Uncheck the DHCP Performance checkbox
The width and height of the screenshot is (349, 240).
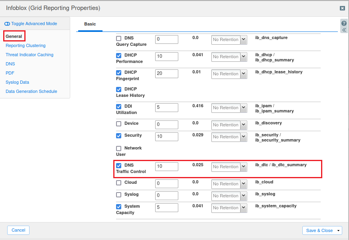point(118,56)
